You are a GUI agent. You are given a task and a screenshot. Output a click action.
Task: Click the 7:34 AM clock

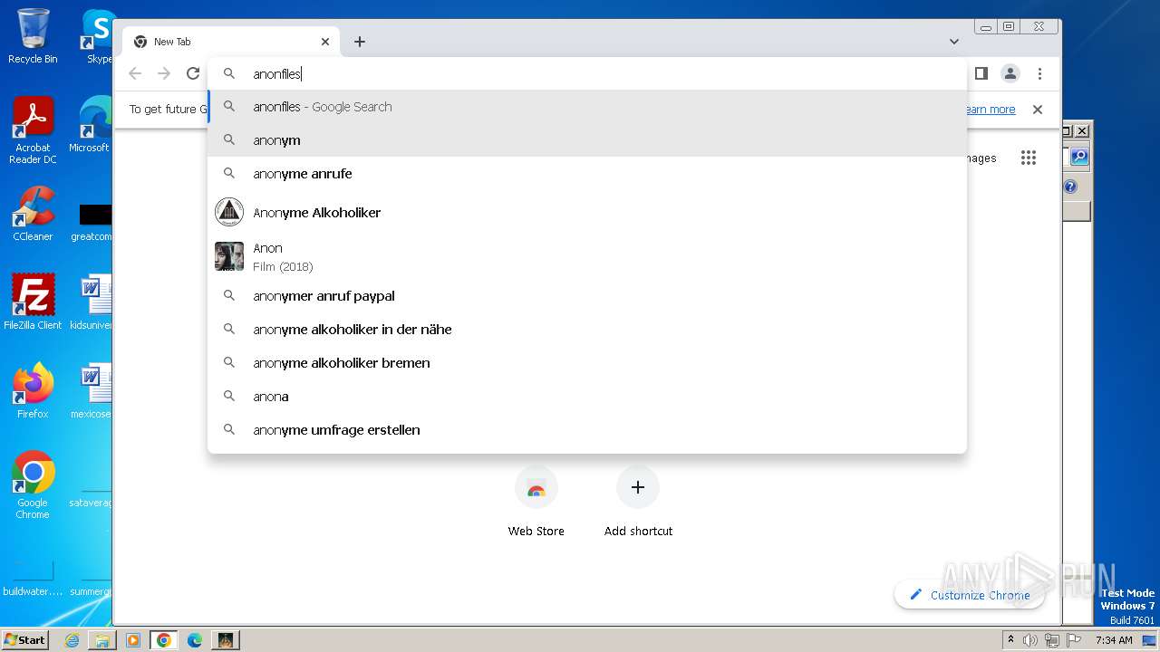tap(1114, 640)
